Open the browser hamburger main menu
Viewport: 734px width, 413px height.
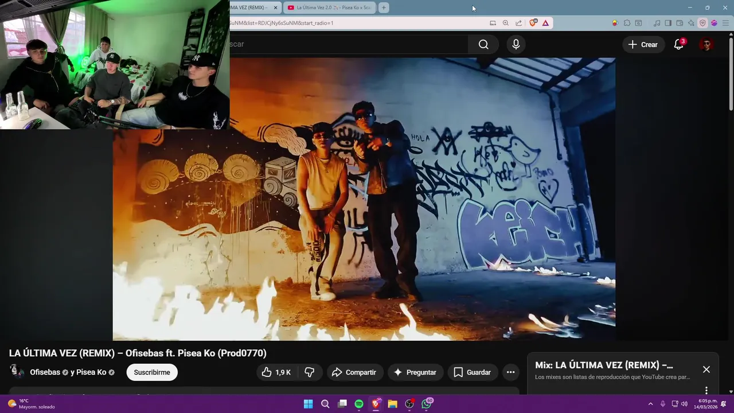[x=725, y=23]
